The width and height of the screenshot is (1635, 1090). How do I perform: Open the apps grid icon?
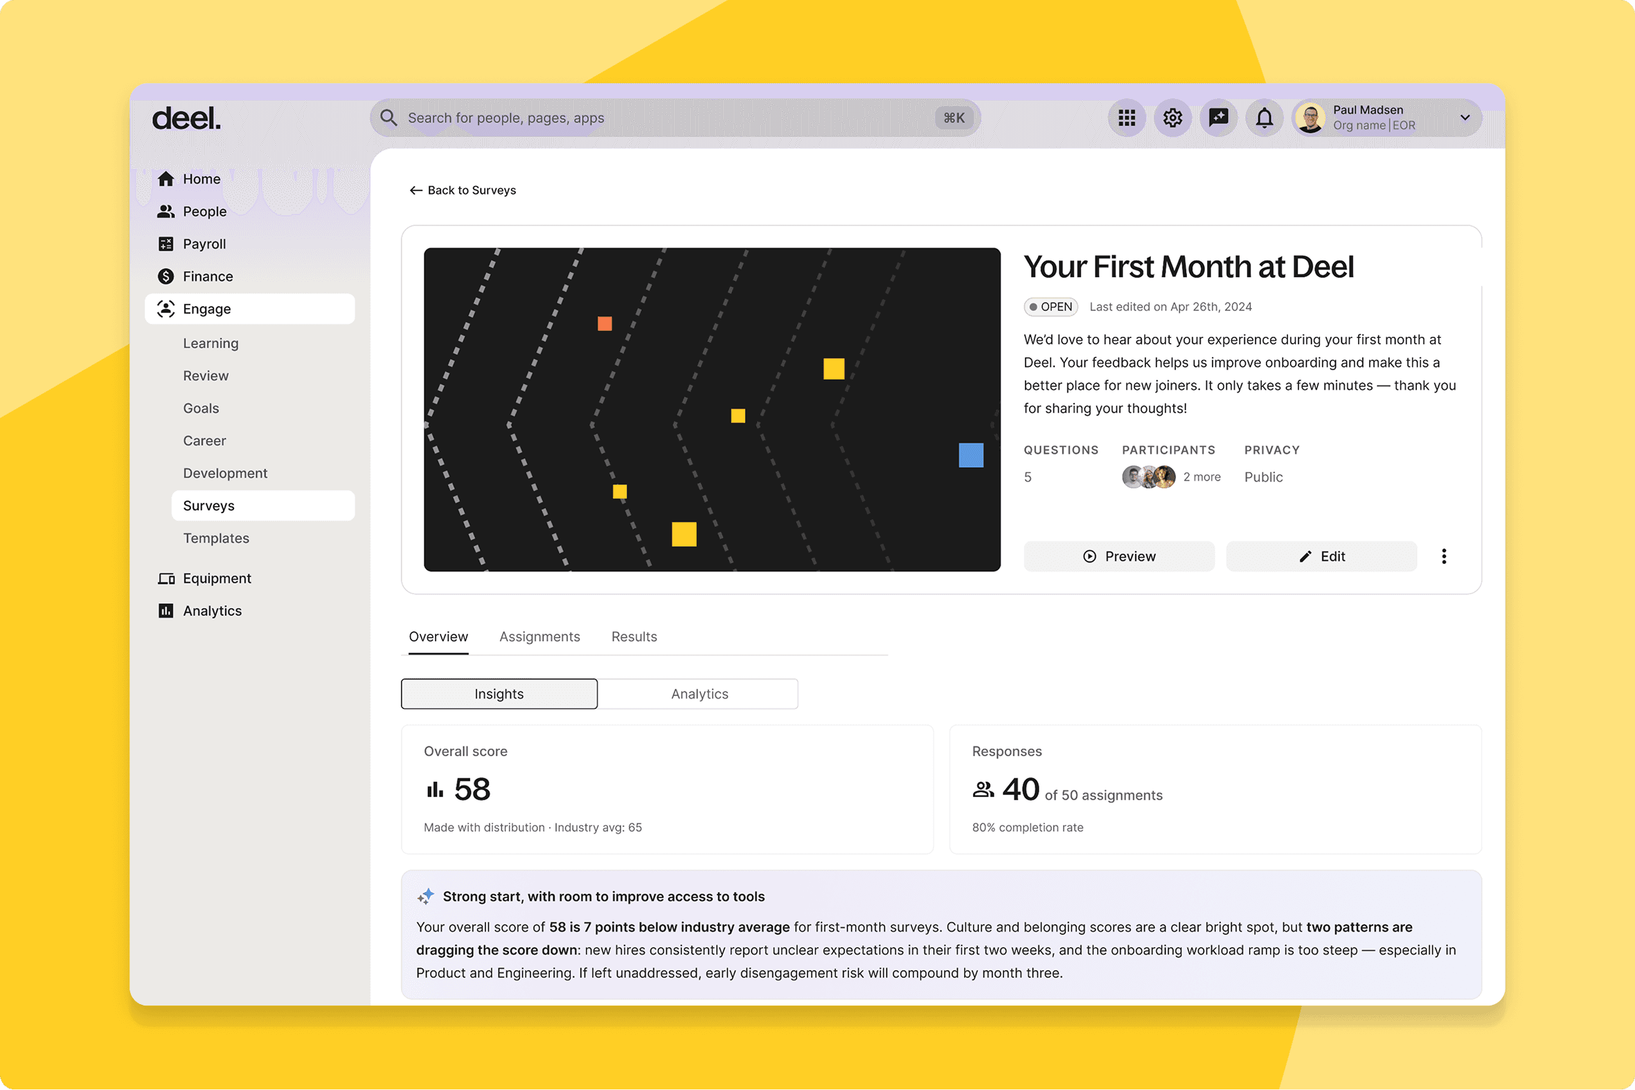[x=1127, y=118]
